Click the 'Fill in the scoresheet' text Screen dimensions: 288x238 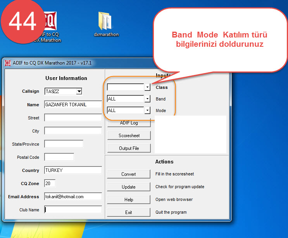click(174, 174)
